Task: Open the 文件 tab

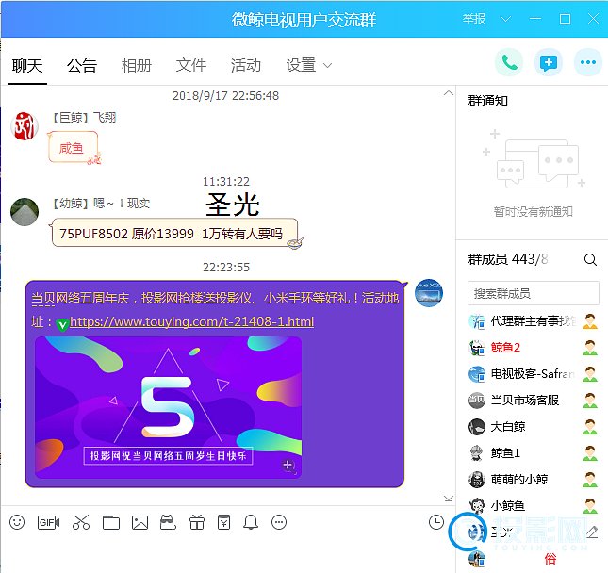Action: point(191,65)
